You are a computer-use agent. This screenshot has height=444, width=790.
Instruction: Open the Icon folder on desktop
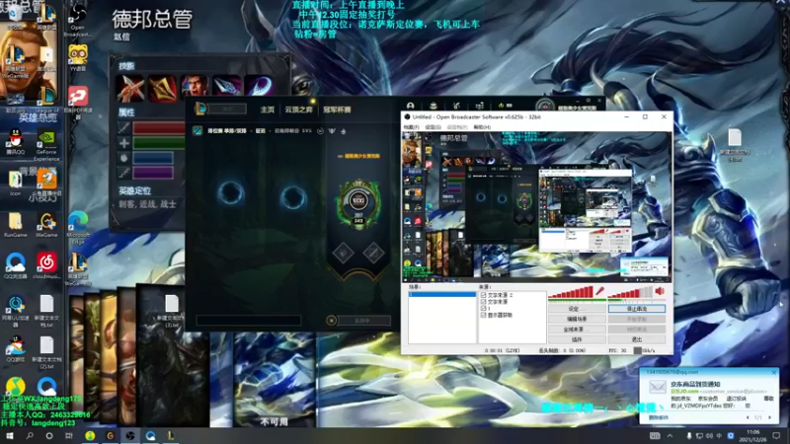[15, 184]
